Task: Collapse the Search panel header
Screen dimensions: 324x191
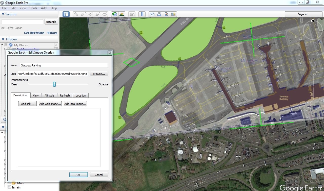Action: (x=29, y=14)
